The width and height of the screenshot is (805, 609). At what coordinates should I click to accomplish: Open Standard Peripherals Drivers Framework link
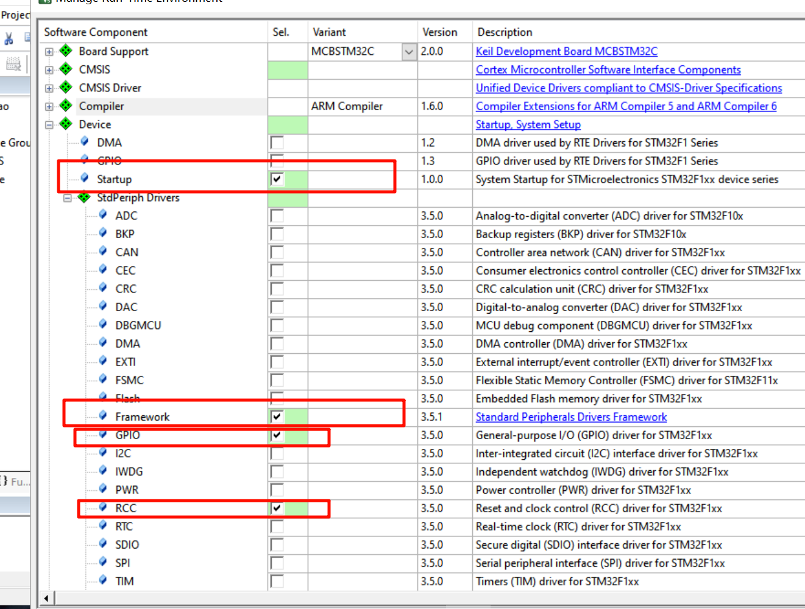pyautogui.click(x=571, y=417)
